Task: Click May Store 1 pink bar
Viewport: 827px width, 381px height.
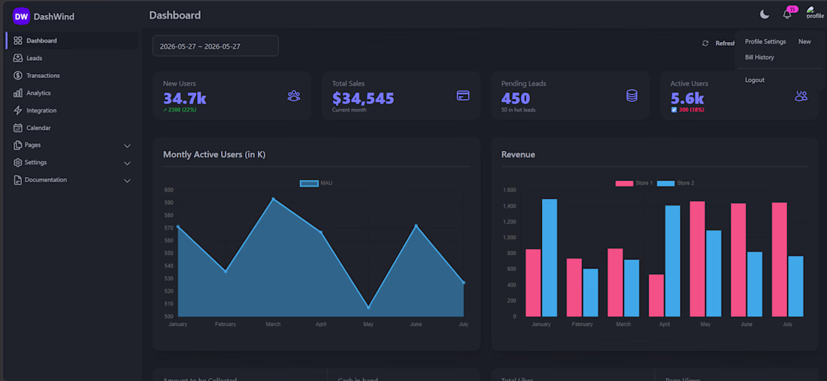Action: (697, 259)
